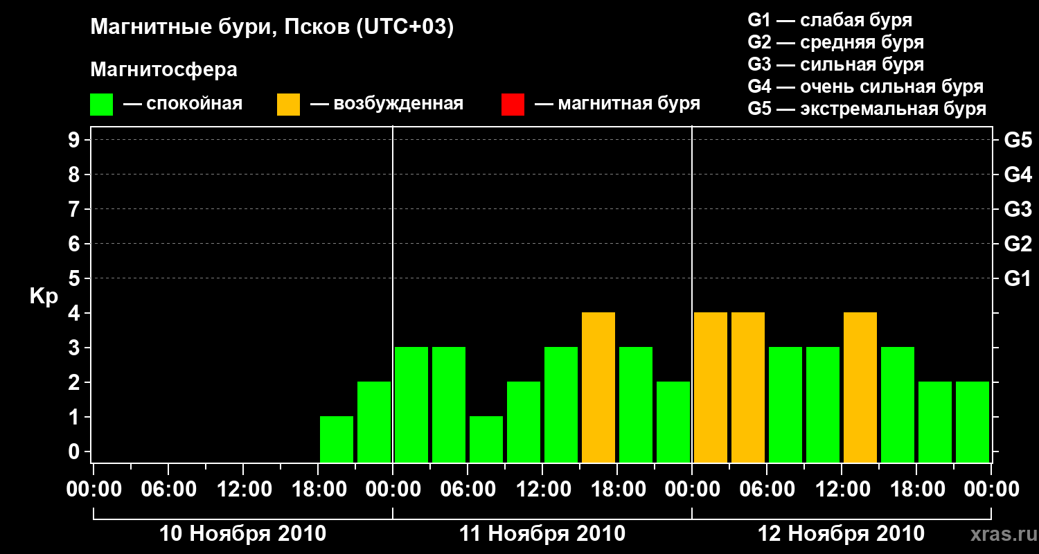Click the last green bar on 12 November

tap(973, 422)
